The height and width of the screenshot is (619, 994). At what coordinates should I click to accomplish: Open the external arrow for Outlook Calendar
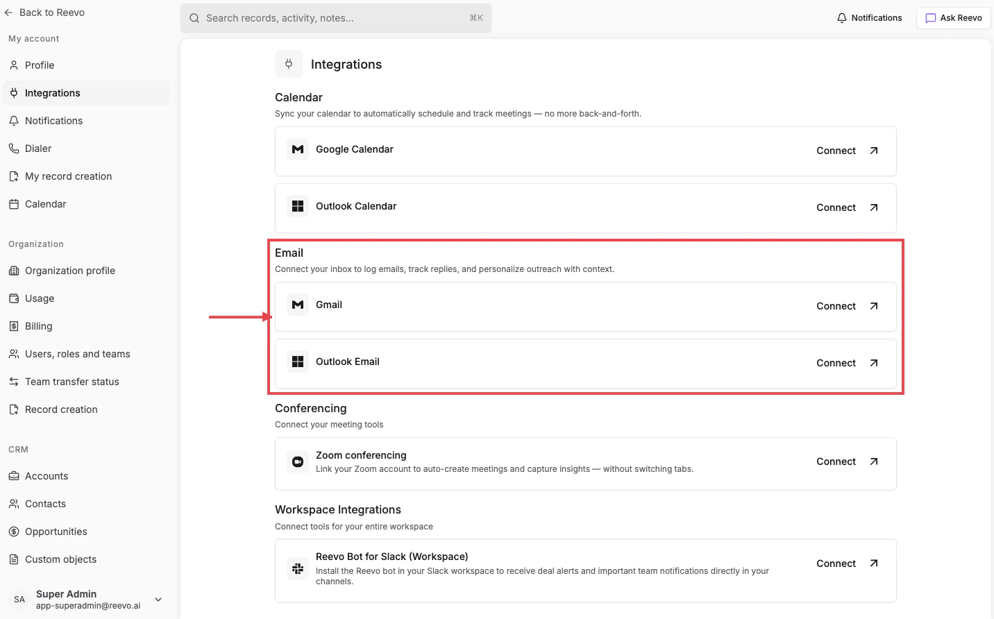pos(874,207)
